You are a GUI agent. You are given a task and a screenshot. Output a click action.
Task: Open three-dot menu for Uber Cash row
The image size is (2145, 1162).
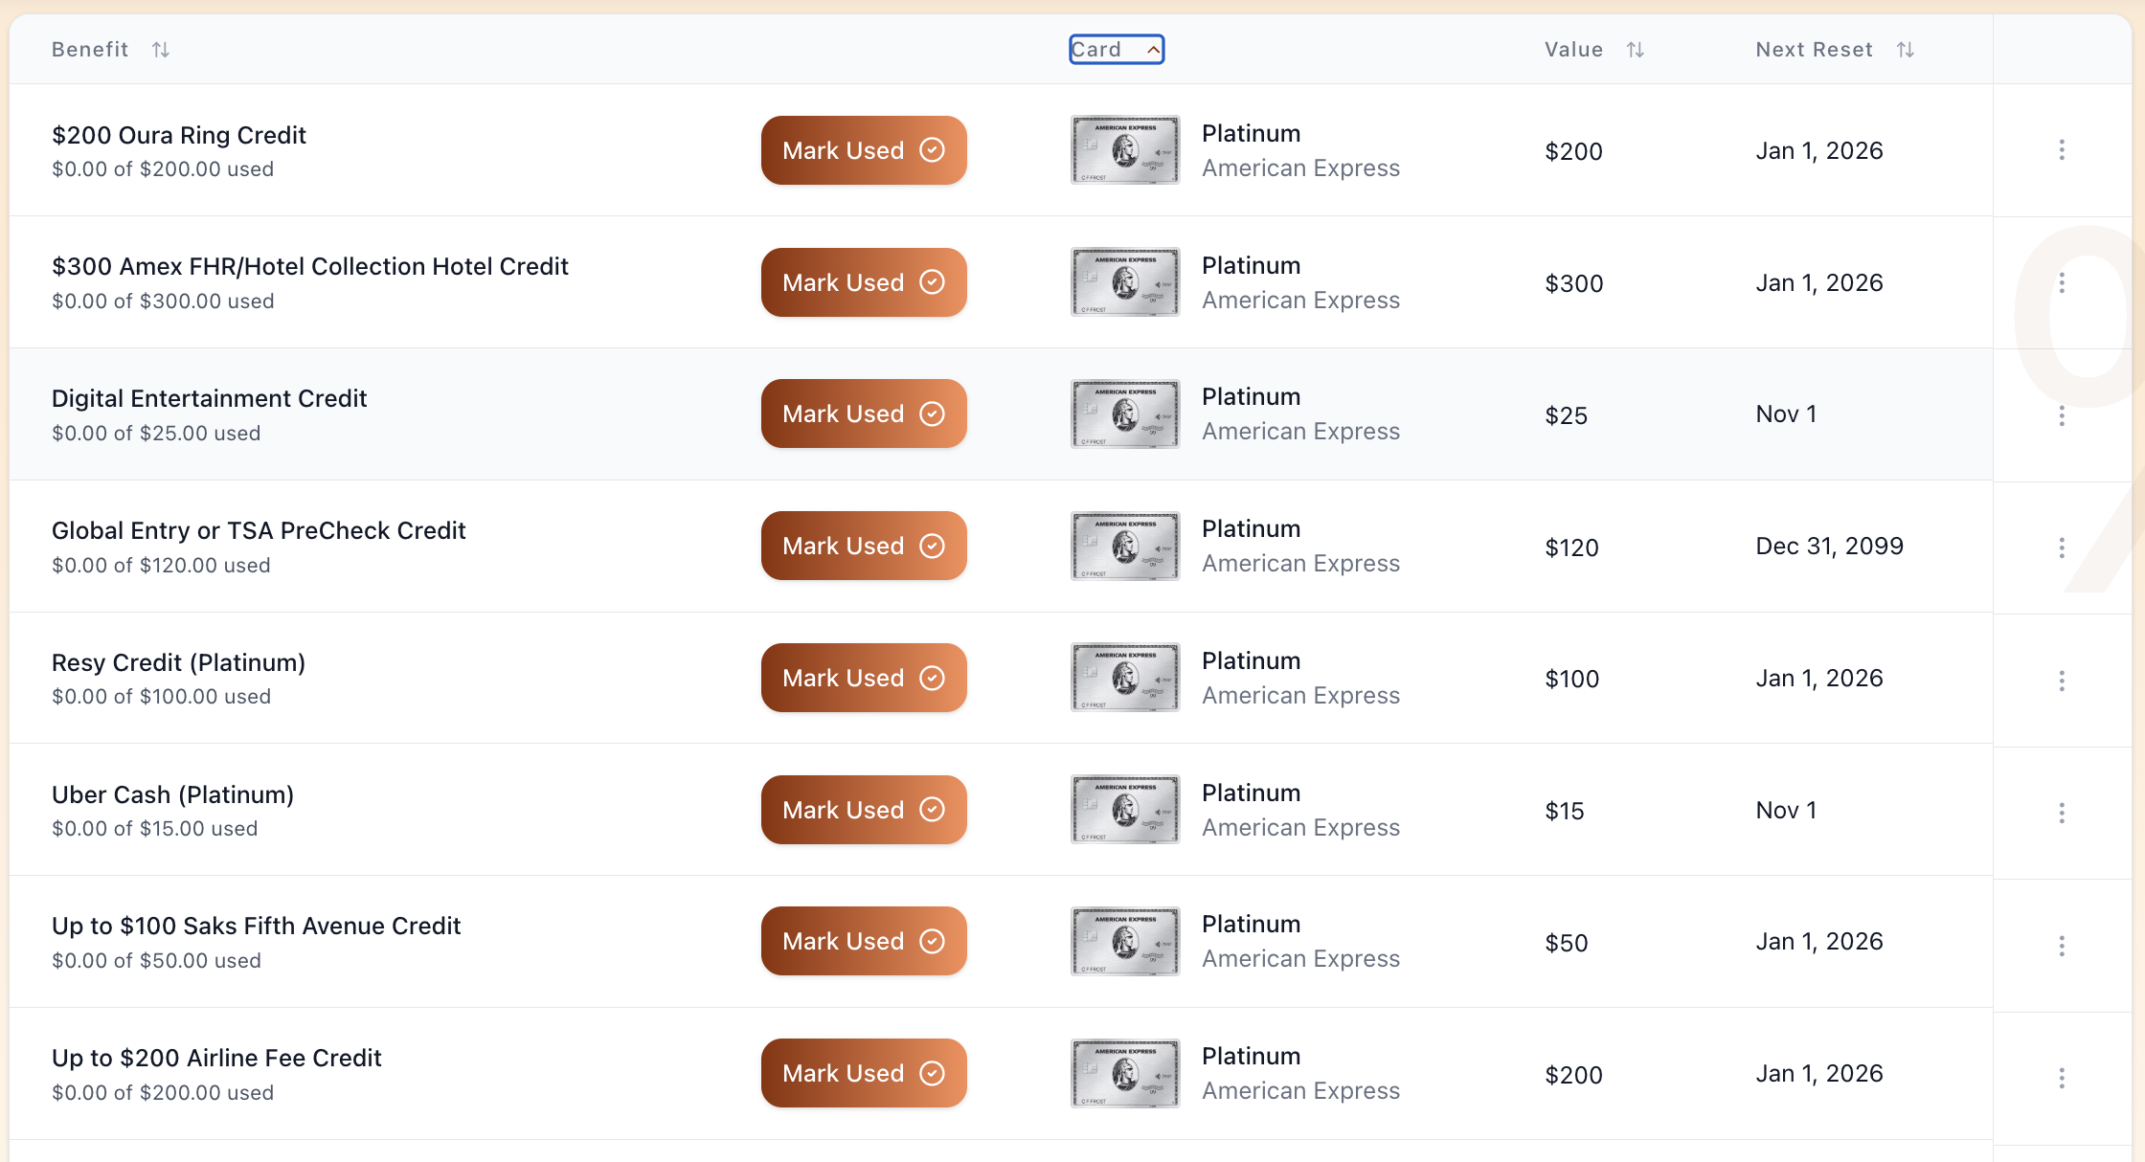(2062, 812)
